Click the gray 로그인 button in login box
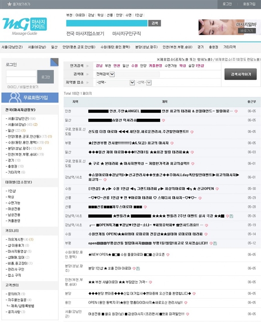 (x=46, y=77)
